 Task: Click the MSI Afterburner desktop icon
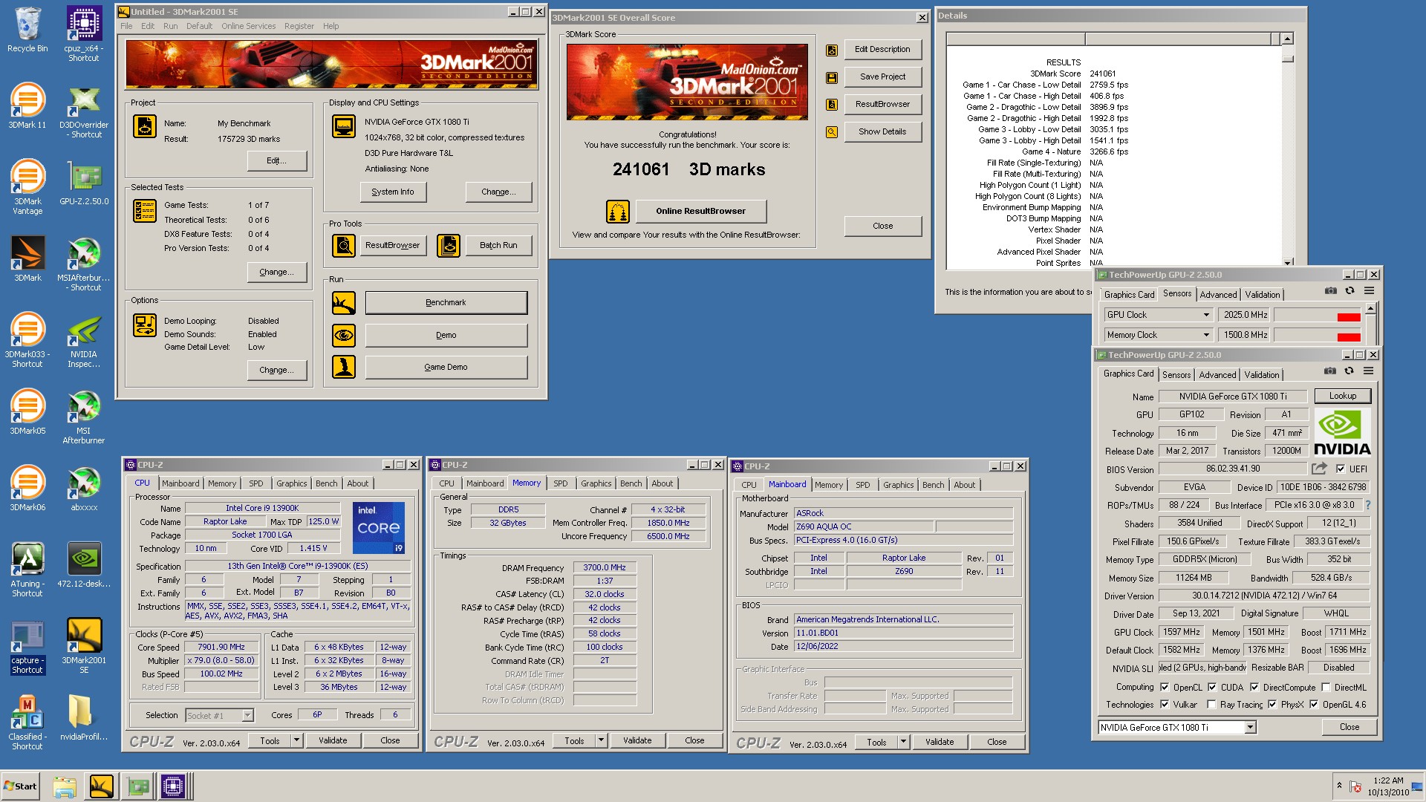click(x=84, y=417)
